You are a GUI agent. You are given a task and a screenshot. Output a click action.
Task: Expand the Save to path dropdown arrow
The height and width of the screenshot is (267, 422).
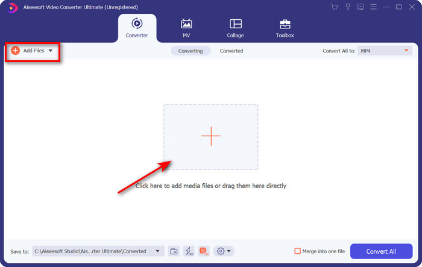coord(157,251)
